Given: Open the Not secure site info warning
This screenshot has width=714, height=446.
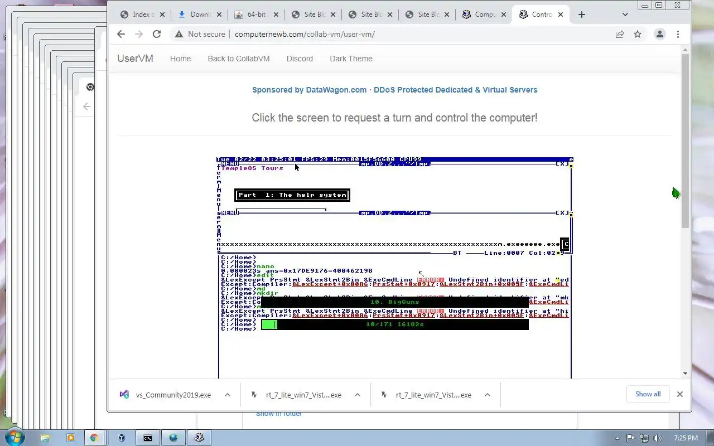Looking at the screenshot, I should [200, 34].
